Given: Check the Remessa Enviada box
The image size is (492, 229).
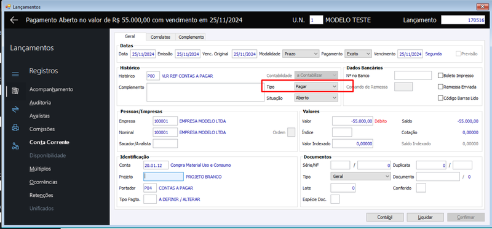Looking at the screenshot, I should coord(440,87).
